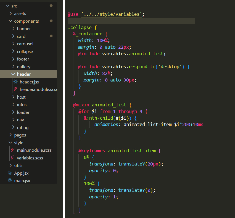Click the Sass icon beside variables.scss
Screen dimensions: 235x218
[13, 158]
